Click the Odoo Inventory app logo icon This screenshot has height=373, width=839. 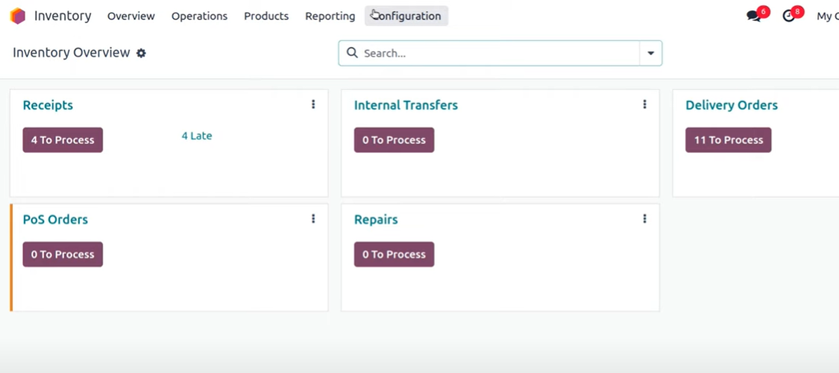18,16
